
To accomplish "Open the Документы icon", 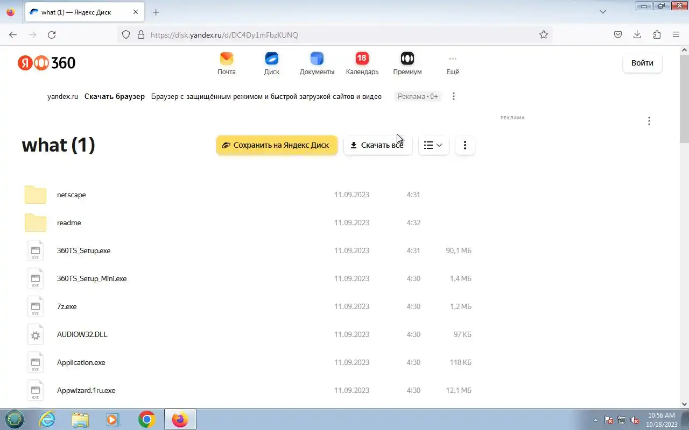I will [x=317, y=59].
